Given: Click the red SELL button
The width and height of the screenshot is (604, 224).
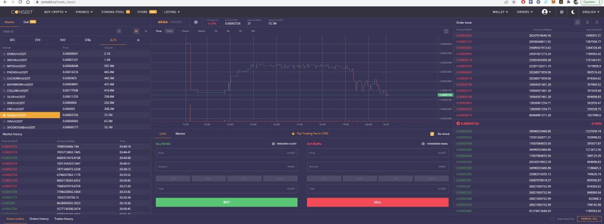Looking at the screenshot, I should pos(377,202).
